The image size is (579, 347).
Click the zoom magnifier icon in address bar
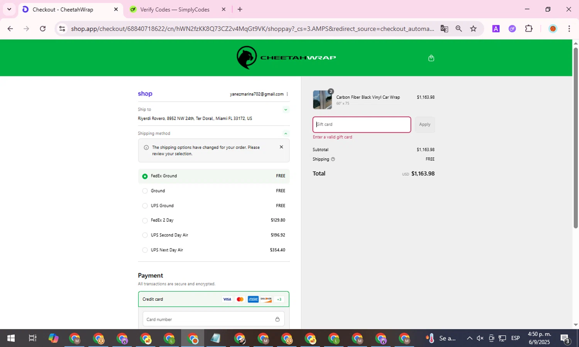(x=459, y=29)
